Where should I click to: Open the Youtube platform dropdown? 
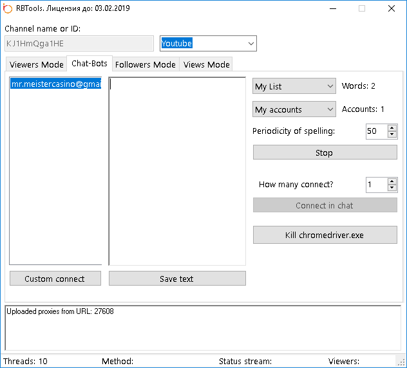point(251,44)
